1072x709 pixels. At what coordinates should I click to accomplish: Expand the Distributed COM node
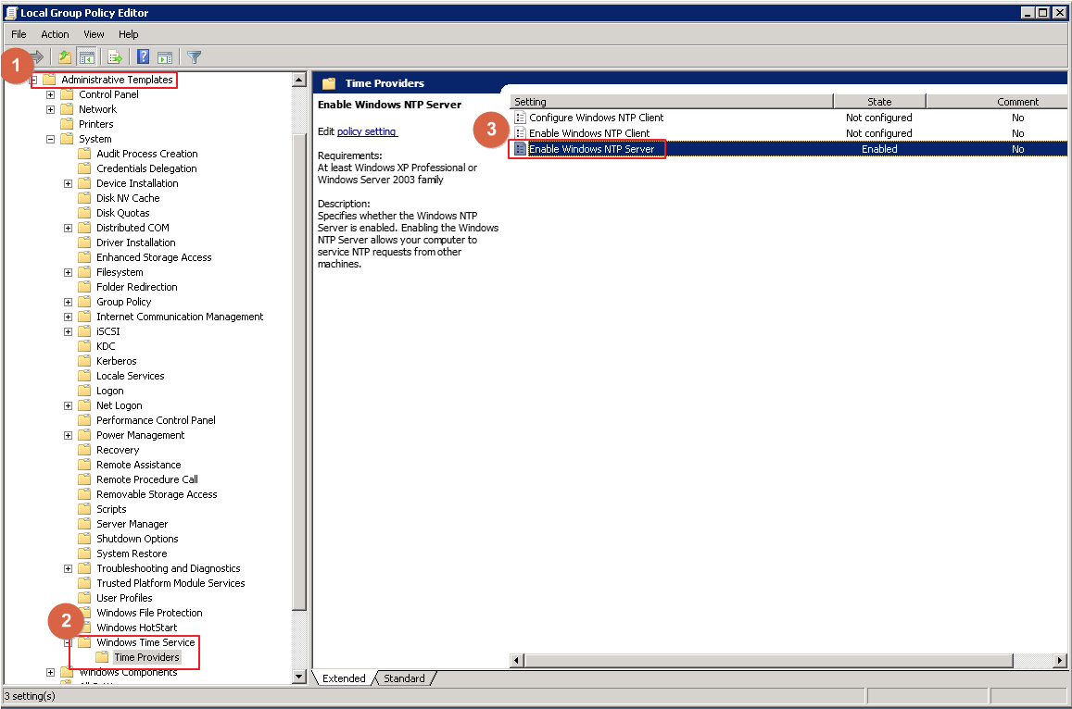pyautogui.click(x=69, y=228)
